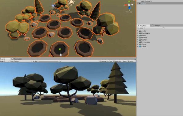The height and width of the screenshot is (116, 183).
Task: Expand the Prefabs folder arrow
Action: pos(138,40)
